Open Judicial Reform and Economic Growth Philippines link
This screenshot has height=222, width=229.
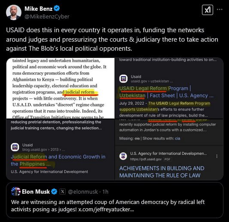point(58,160)
